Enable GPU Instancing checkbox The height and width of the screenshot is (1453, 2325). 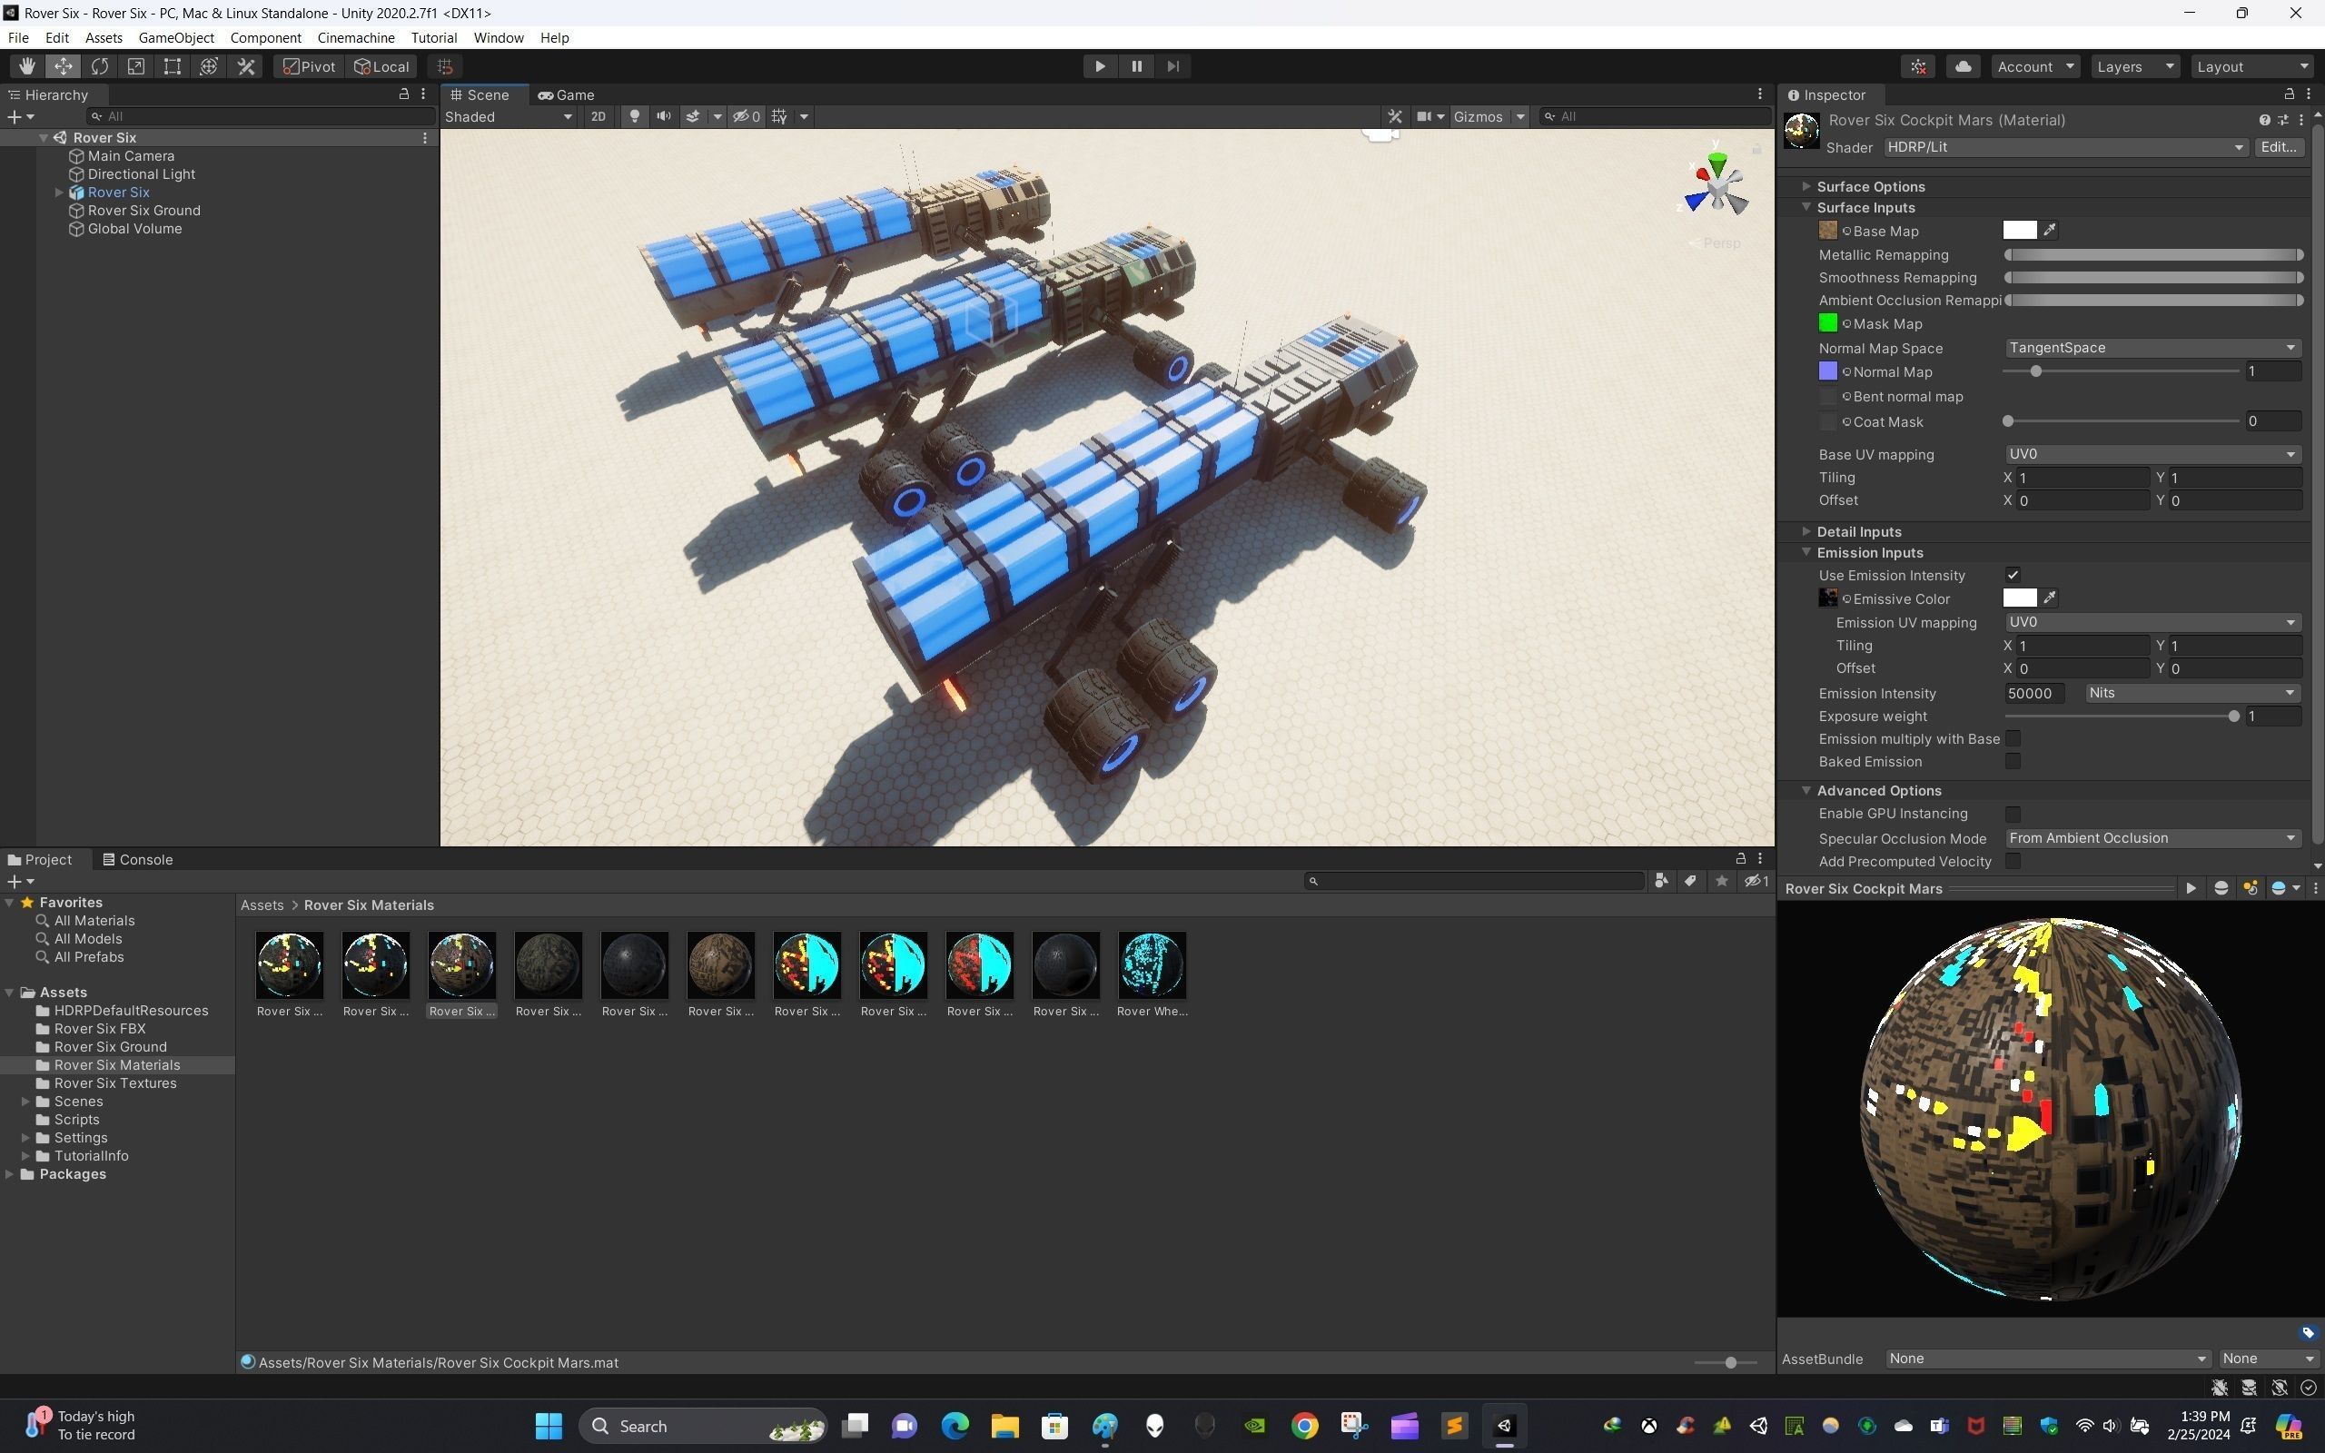tap(2013, 814)
